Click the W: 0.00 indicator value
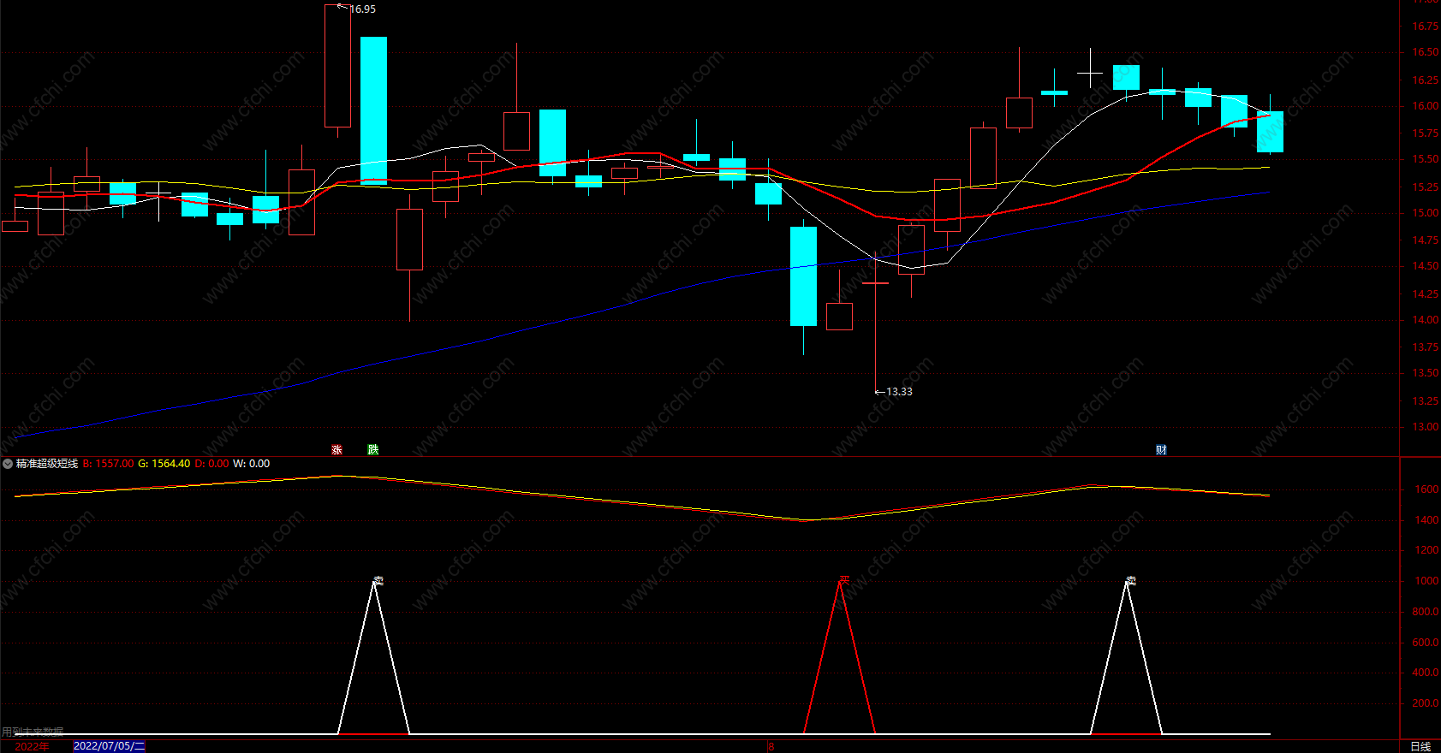 pos(252,464)
